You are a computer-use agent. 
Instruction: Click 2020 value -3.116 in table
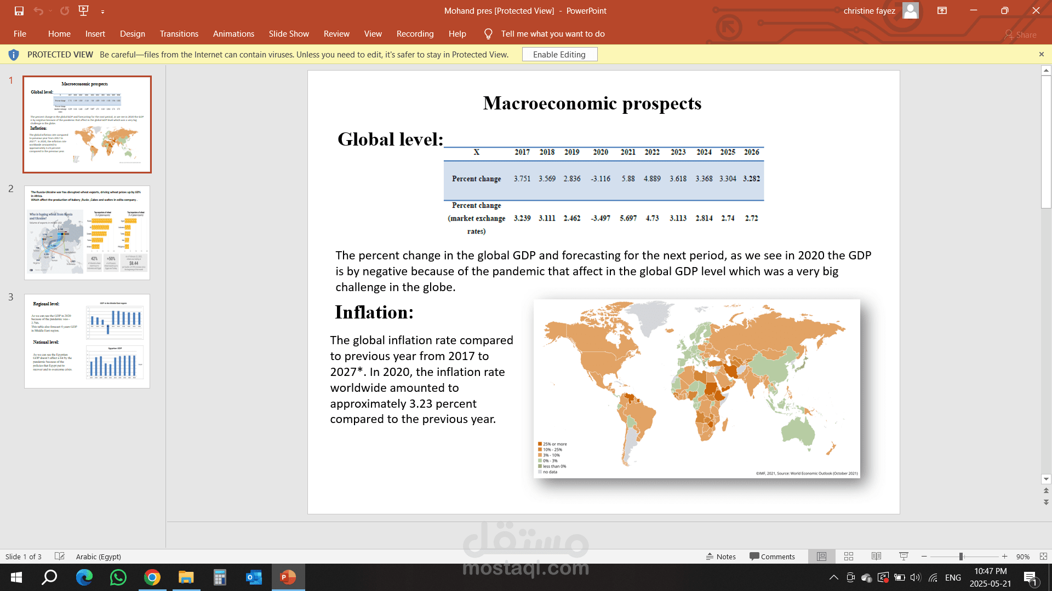pyautogui.click(x=601, y=179)
